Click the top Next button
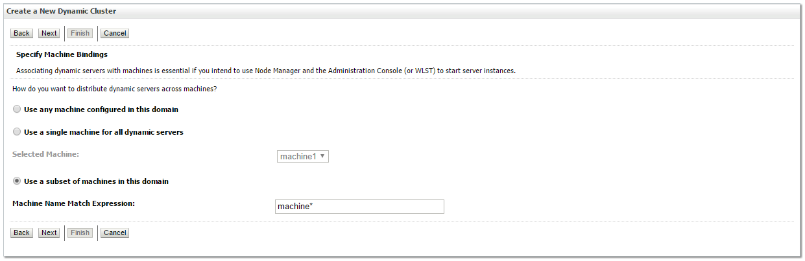The image size is (805, 261). pyautogui.click(x=49, y=33)
